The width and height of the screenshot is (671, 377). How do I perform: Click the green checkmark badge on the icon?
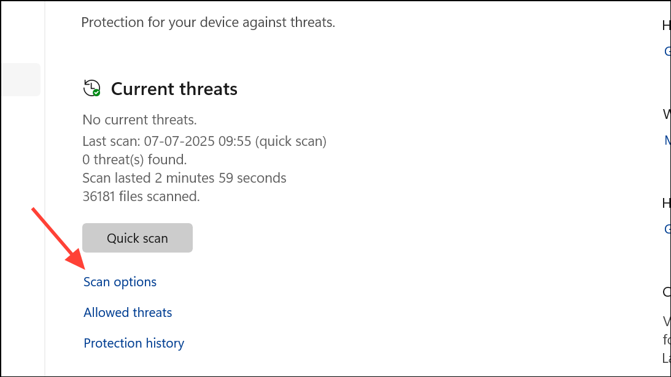[96, 93]
